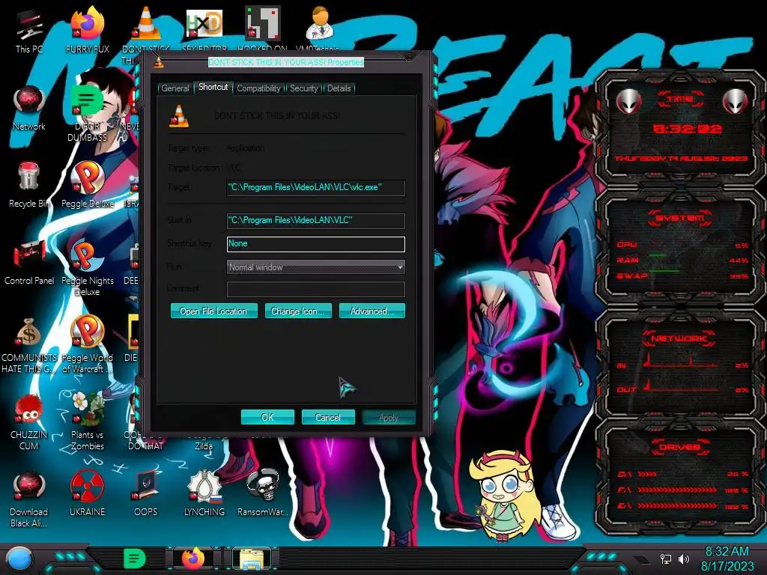Switch to the General tab

click(x=175, y=88)
